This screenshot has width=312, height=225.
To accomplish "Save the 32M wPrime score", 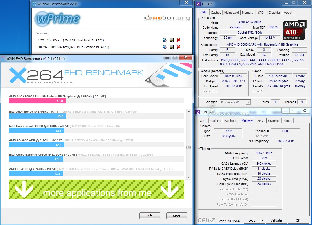I will click(171, 40).
